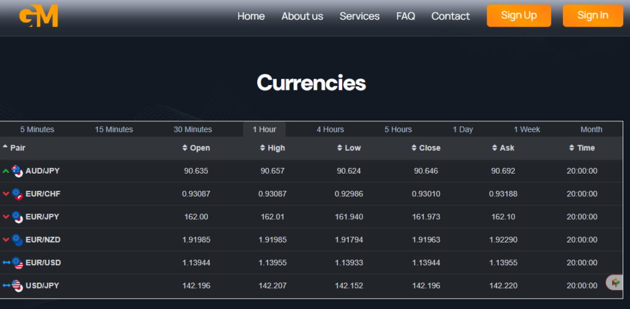Click the EUR/USD currency flag icon
The image size is (630, 309).
pyautogui.click(x=17, y=263)
